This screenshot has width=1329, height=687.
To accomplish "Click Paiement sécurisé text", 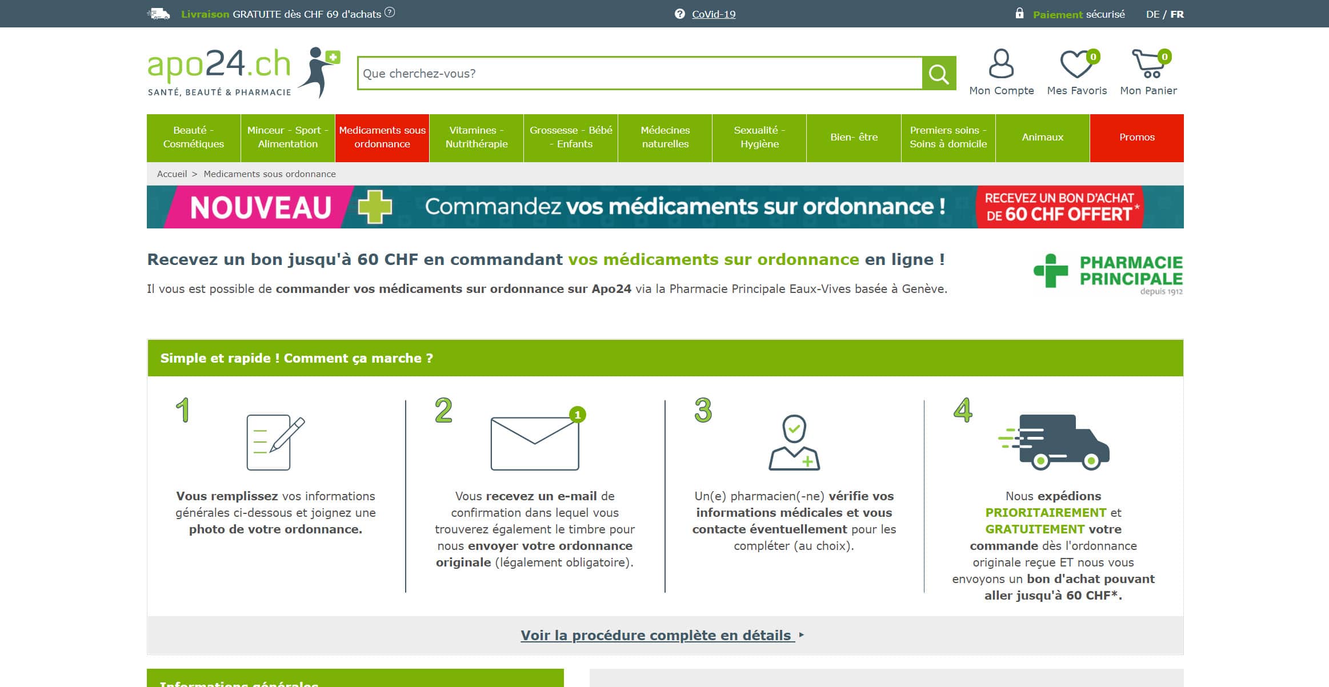I will [x=1079, y=14].
